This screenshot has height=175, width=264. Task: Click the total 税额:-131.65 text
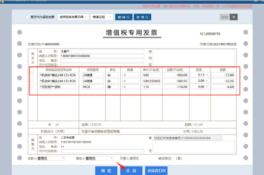tap(194, 125)
